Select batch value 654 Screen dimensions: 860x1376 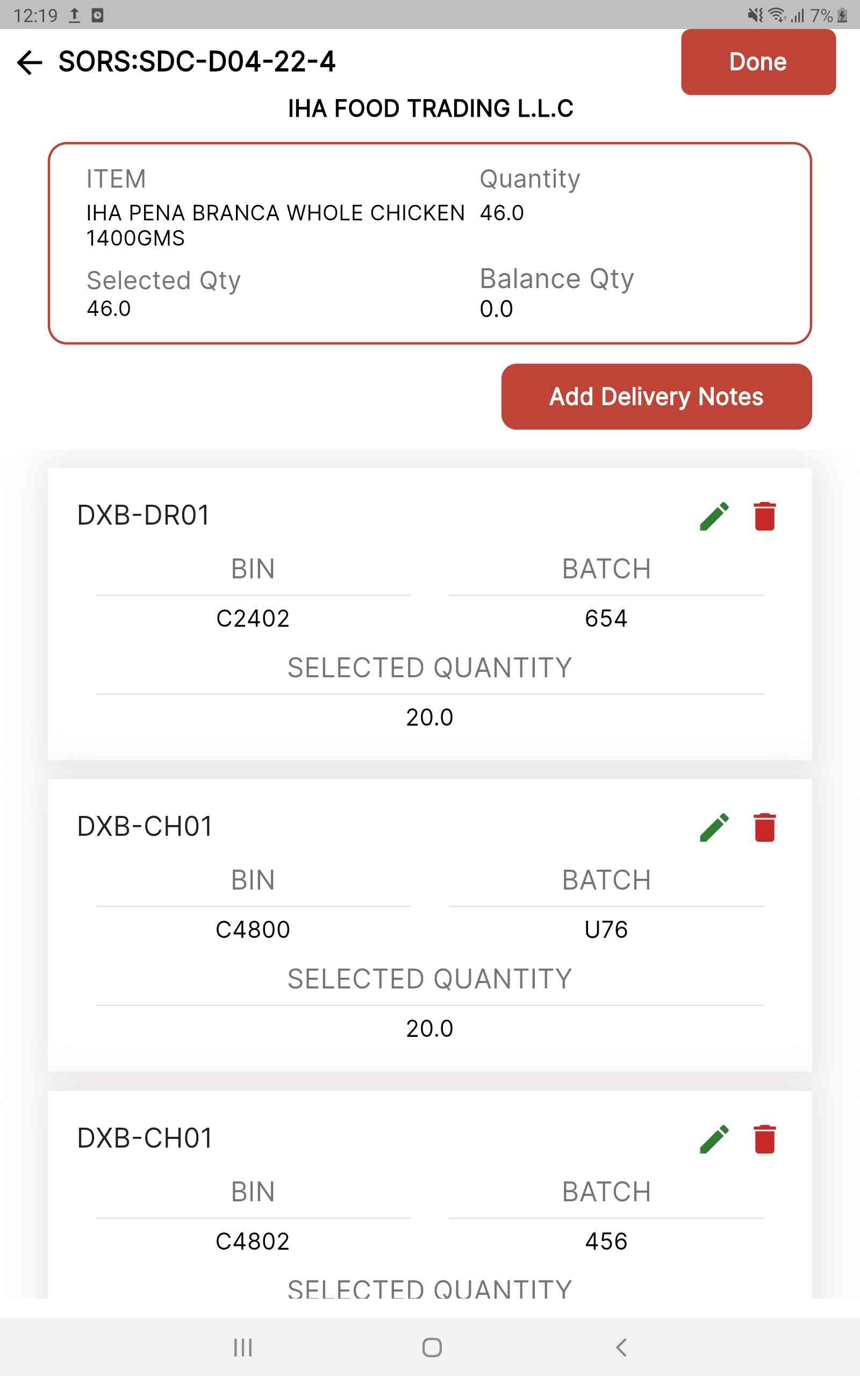coord(606,618)
